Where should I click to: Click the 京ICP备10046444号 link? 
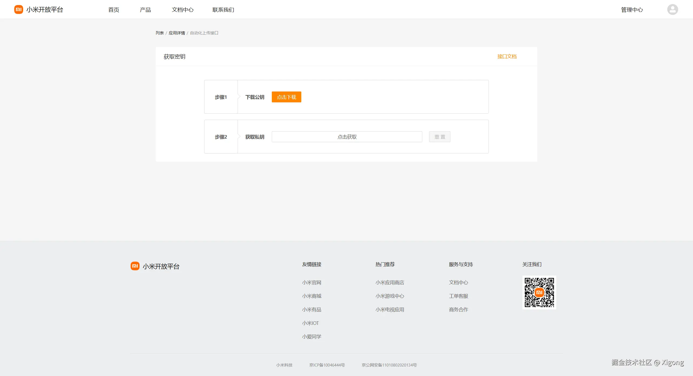click(327, 365)
